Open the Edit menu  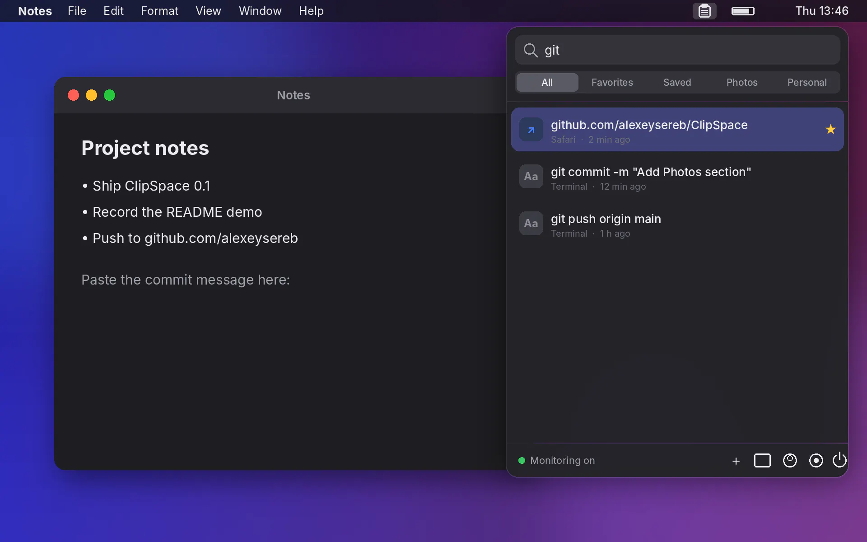pos(113,11)
